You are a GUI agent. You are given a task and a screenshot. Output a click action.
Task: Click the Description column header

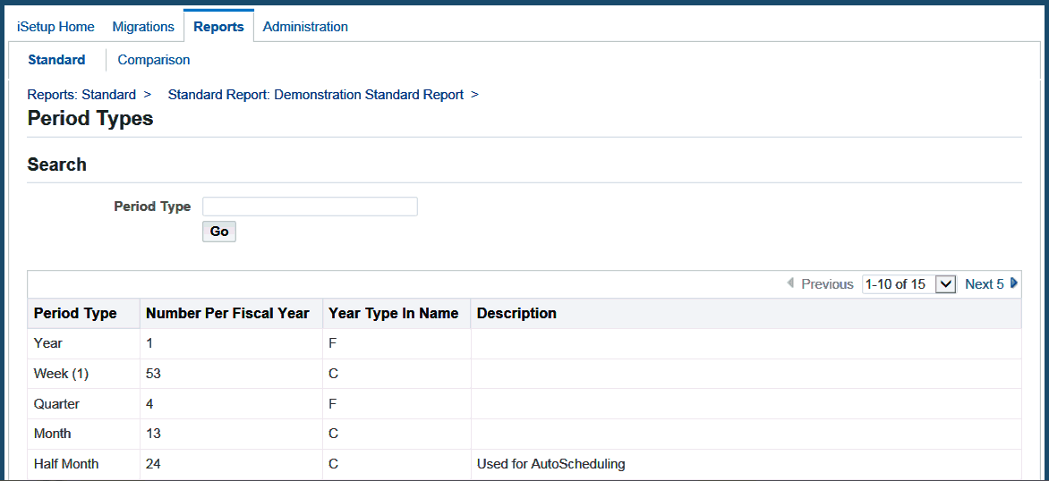tap(516, 313)
